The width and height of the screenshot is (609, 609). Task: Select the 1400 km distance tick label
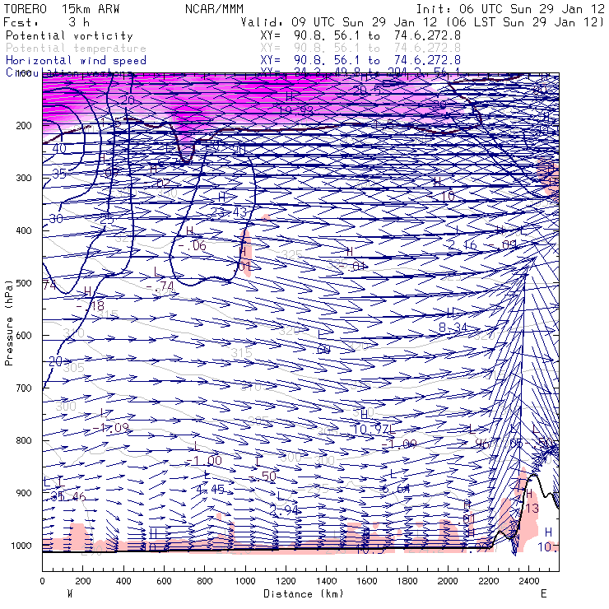coord(326,581)
